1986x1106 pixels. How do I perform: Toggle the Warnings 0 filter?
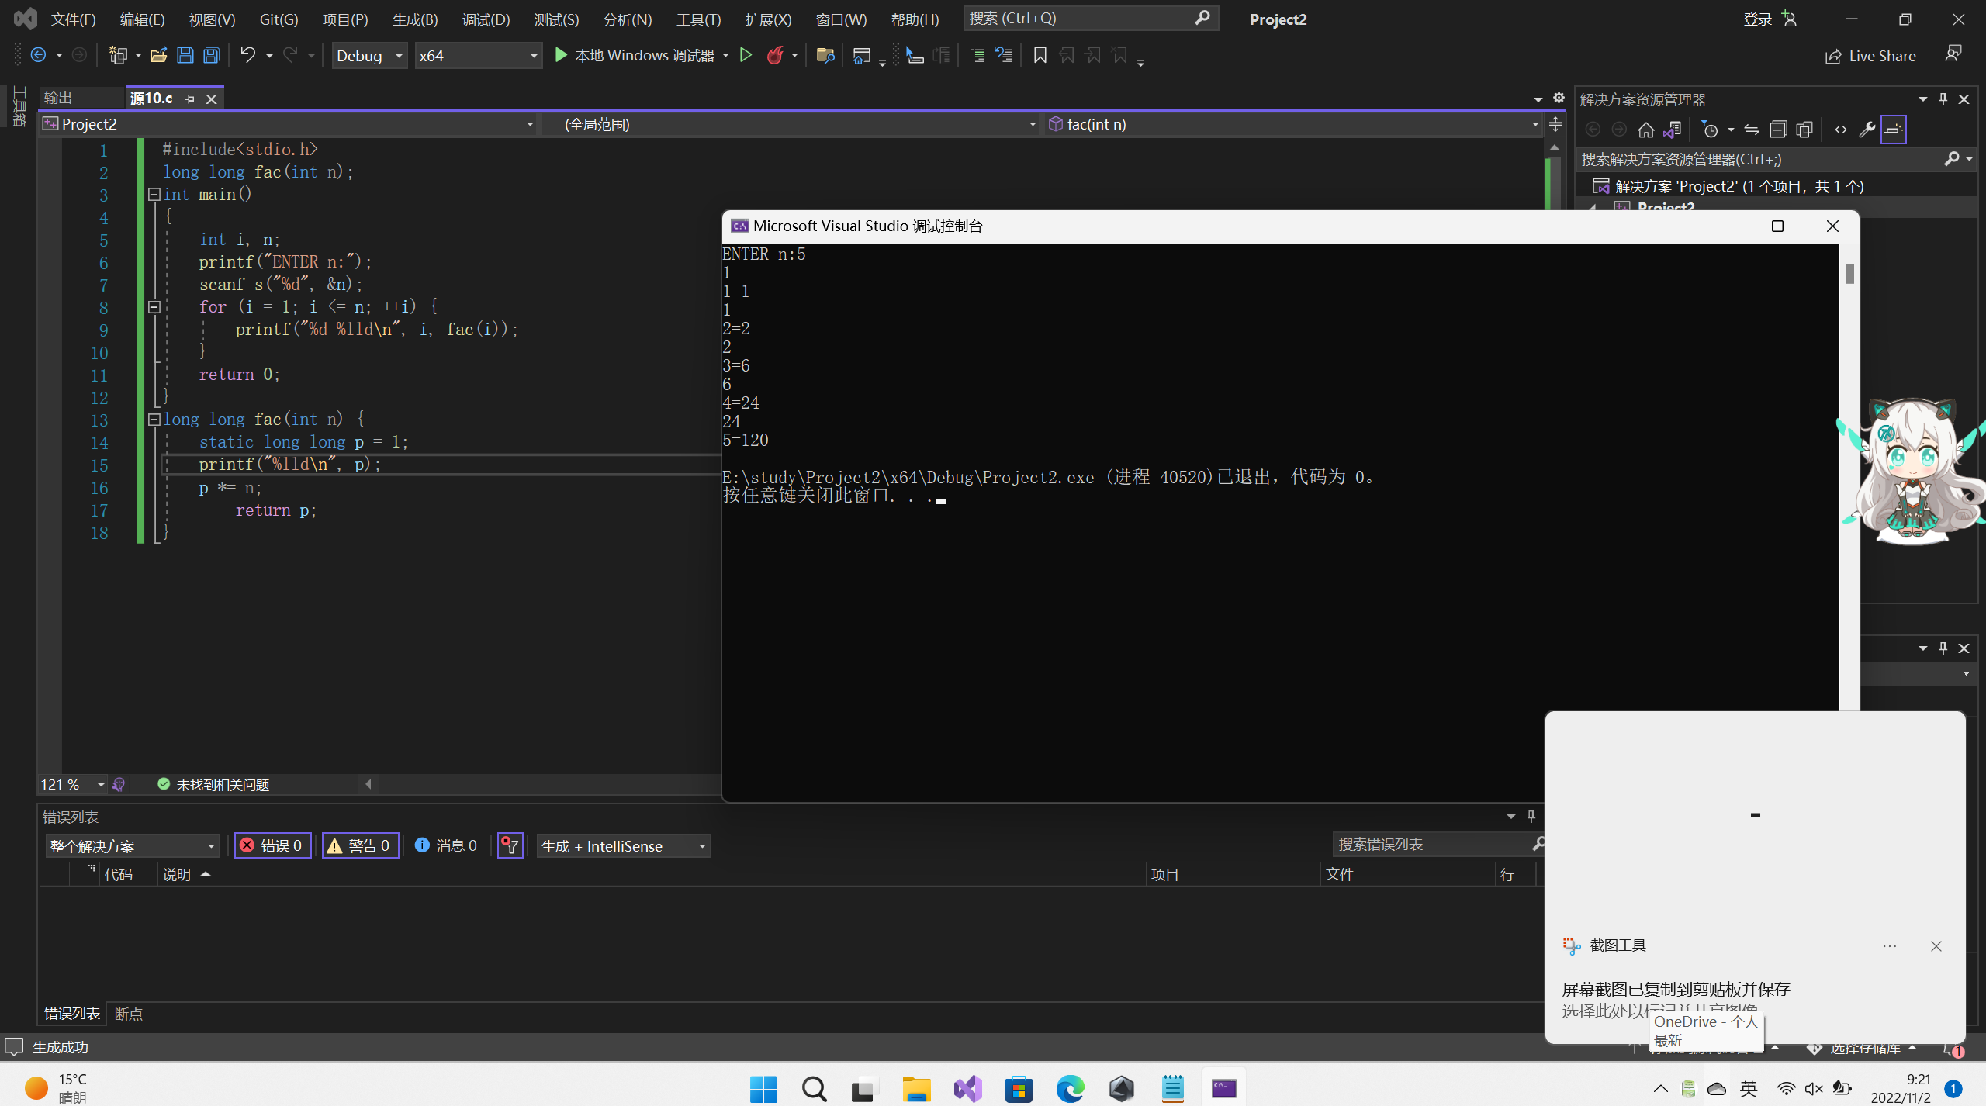coord(360,845)
